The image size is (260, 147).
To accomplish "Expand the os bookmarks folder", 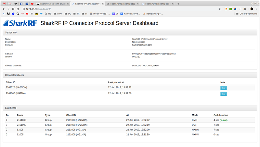I will click(84, 14).
